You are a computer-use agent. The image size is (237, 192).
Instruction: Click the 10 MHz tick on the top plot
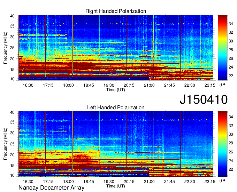12,79
